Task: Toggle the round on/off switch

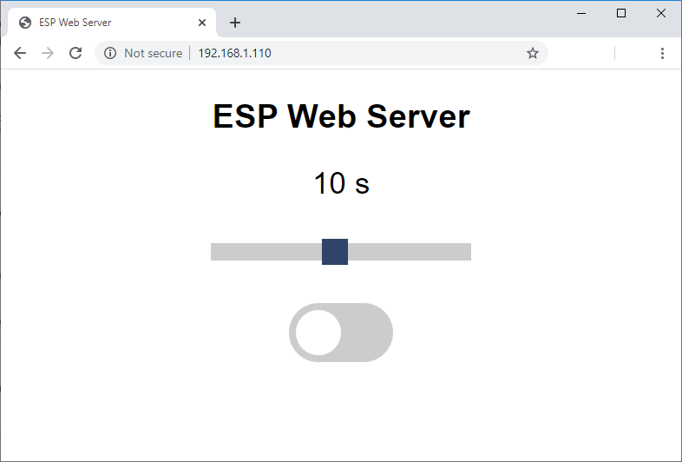Action: tap(341, 333)
